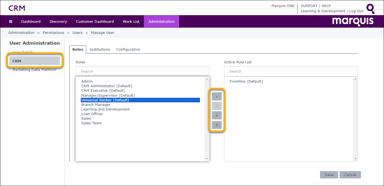Image resolution: width=384 pixels, height=186 pixels.
Task: Select the Administration menu item
Action: (x=162, y=21)
